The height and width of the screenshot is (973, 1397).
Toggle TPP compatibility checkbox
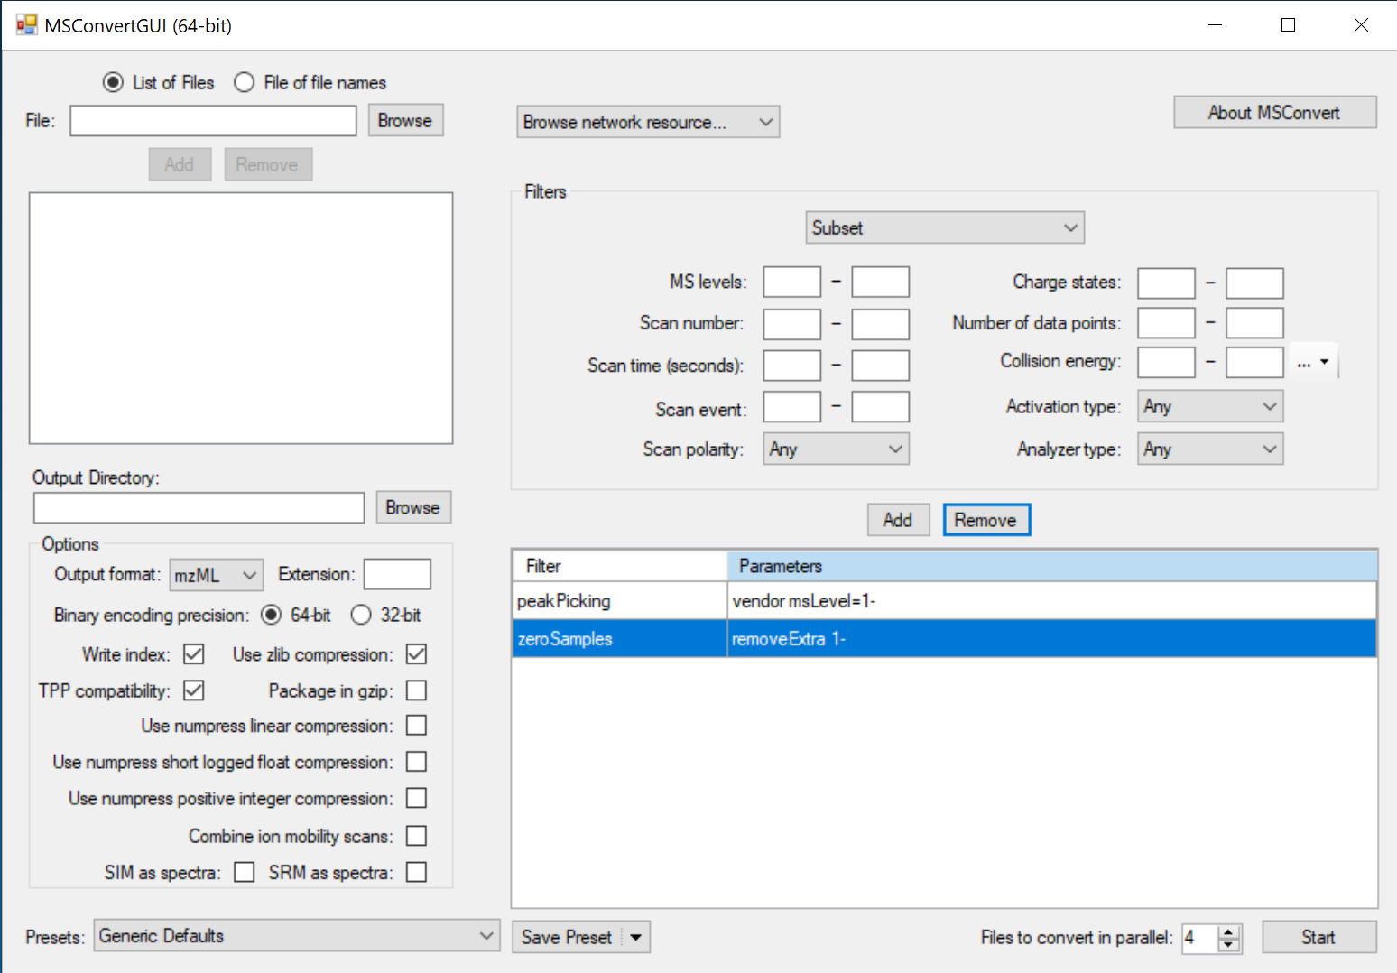(x=193, y=690)
